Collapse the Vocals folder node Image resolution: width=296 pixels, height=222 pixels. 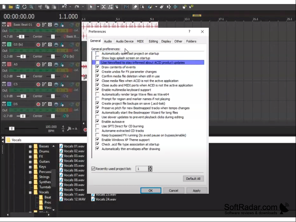(30, 192)
